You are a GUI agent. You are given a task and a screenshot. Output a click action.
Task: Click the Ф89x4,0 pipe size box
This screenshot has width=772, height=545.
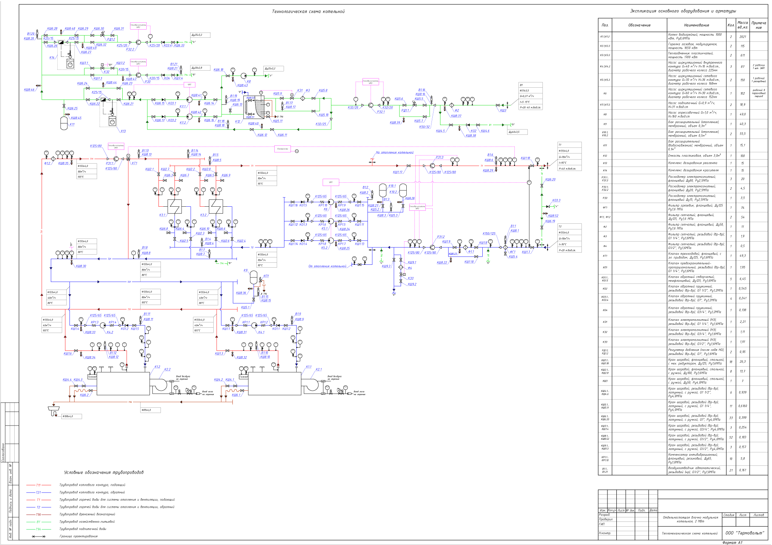click(x=151, y=410)
